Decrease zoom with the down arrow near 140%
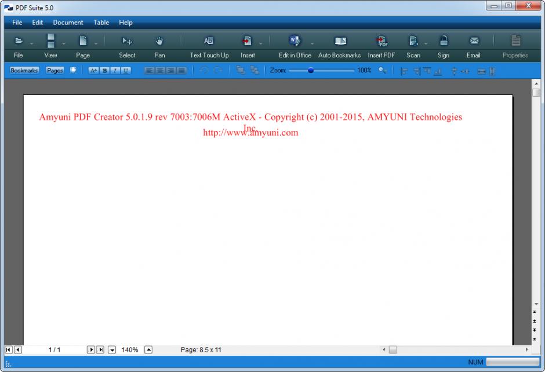 (112, 350)
